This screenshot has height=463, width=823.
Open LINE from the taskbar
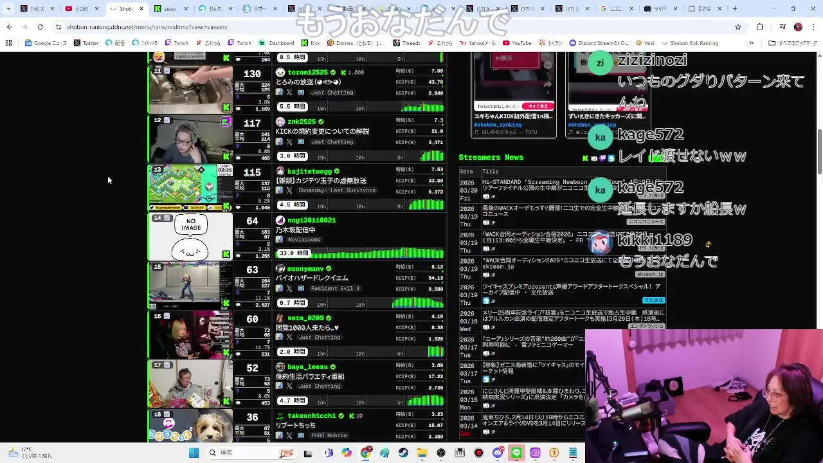click(x=516, y=453)
